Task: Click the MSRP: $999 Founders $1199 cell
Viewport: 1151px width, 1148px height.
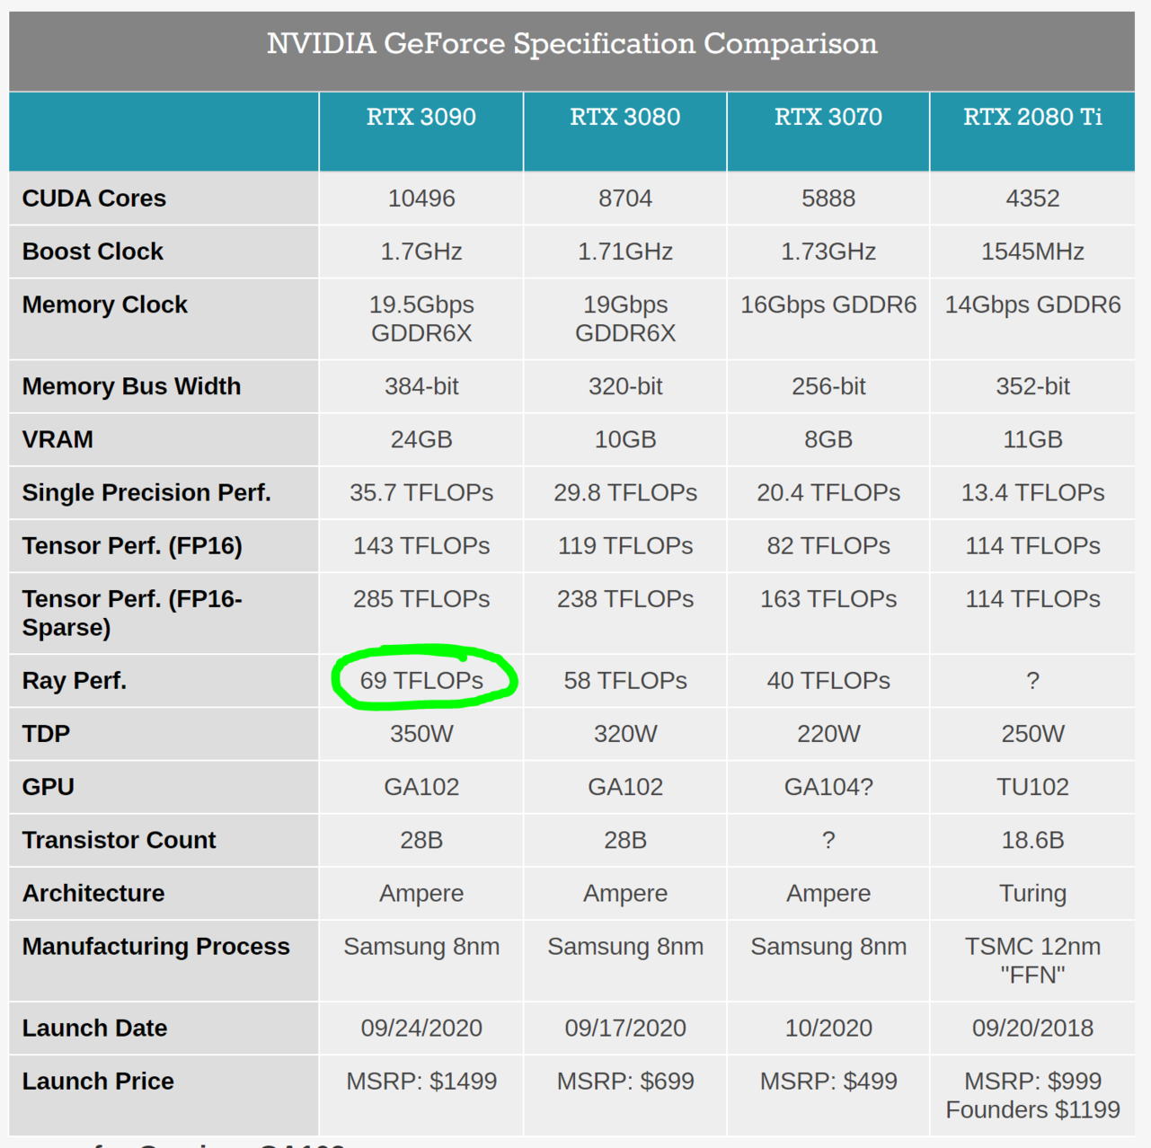Action: (x=1032, y=1095)
